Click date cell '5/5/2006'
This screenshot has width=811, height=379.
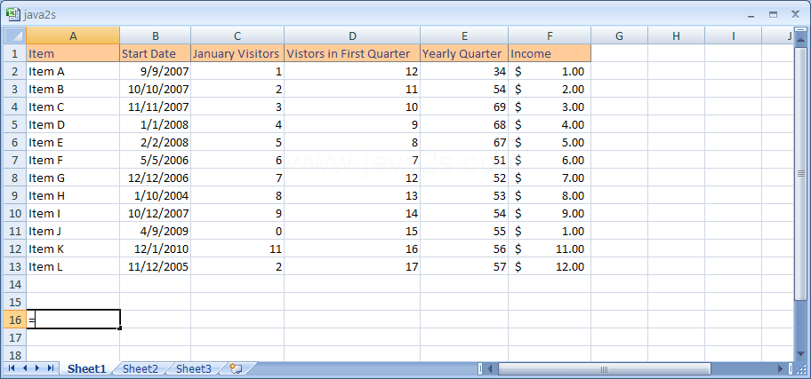(x=155, y=160)
